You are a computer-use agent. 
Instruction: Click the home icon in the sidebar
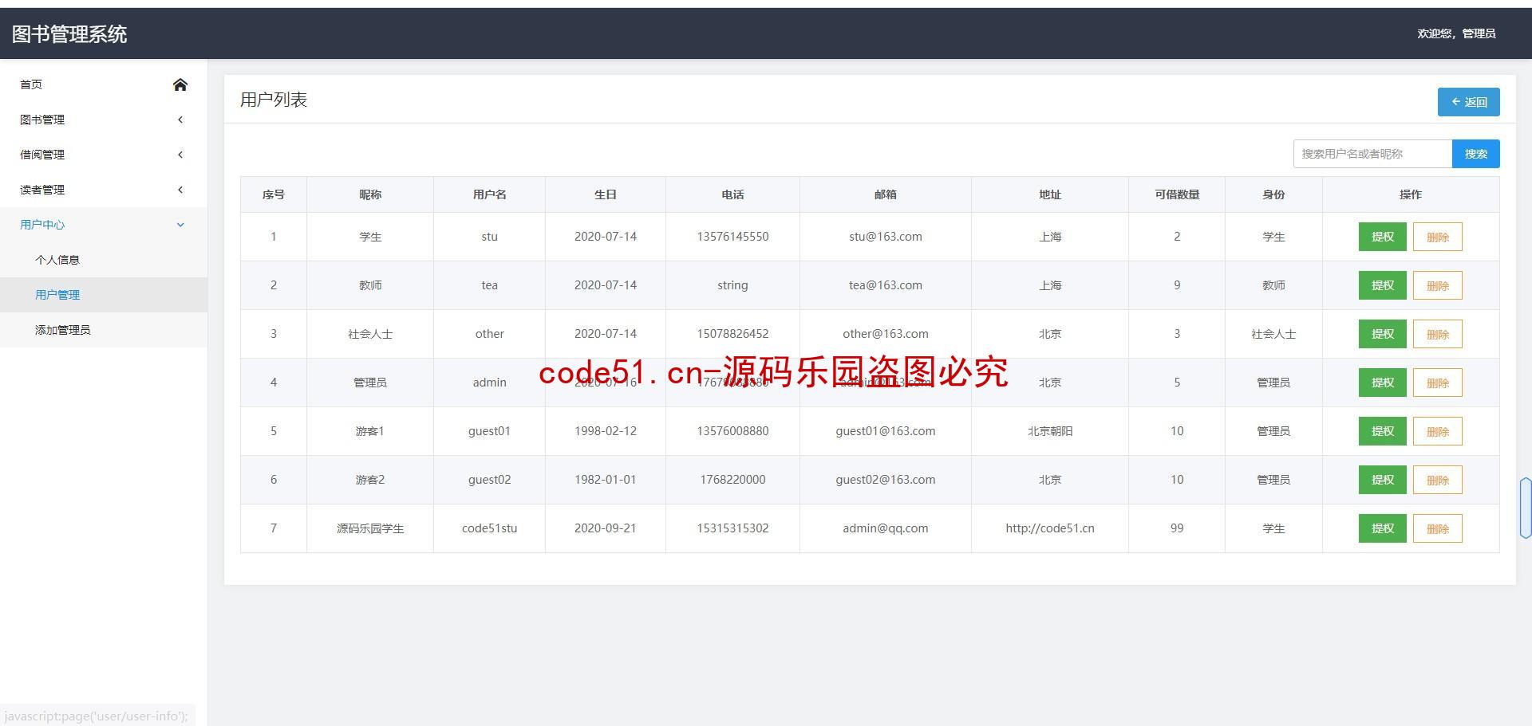coord(180,84)
